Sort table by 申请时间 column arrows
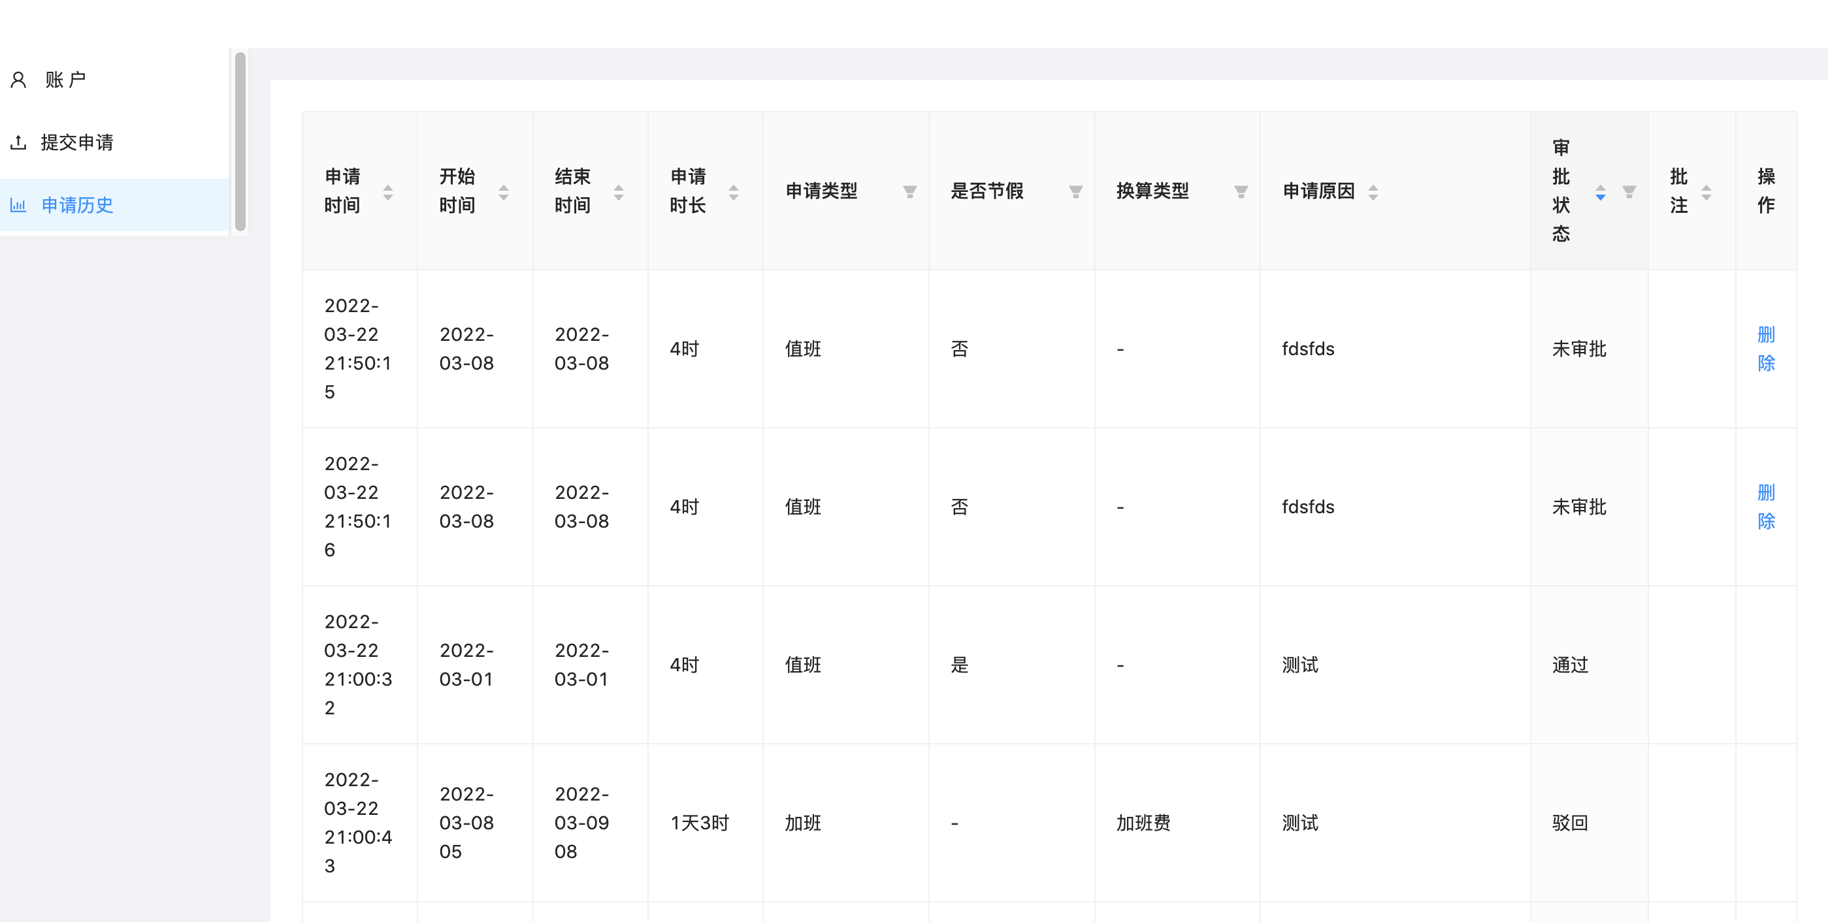This screenshot has height=922, width=1828. point(388,191)
